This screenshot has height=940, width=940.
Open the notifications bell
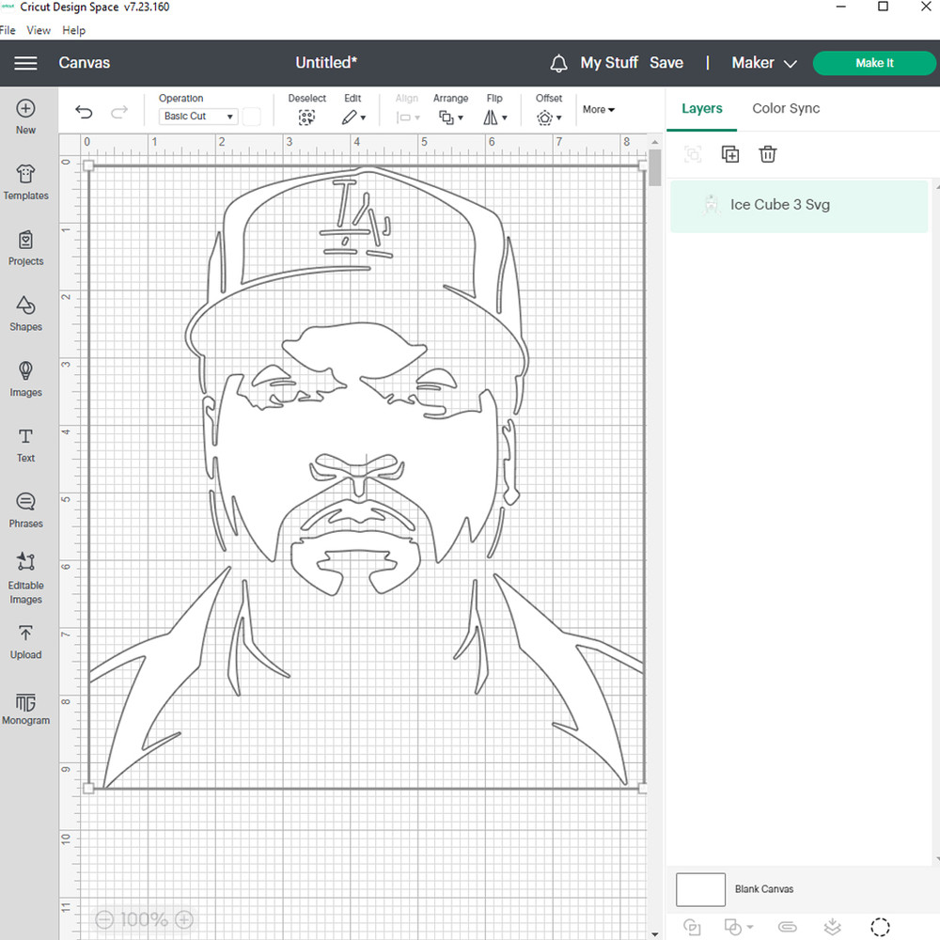pyautogui.click(x=558, y=63)
